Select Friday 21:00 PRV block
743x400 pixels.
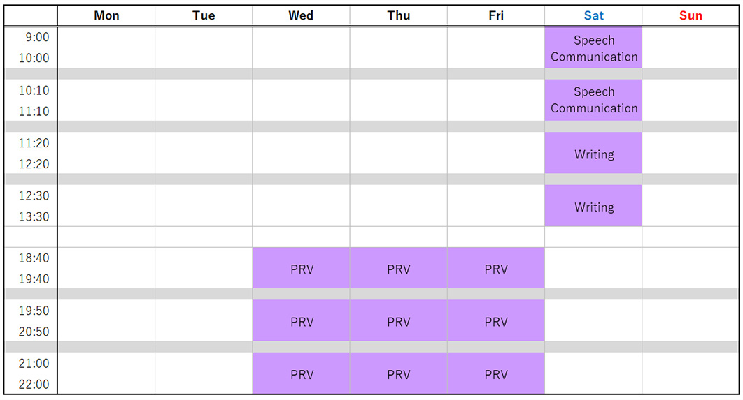[x=496, y=373]
